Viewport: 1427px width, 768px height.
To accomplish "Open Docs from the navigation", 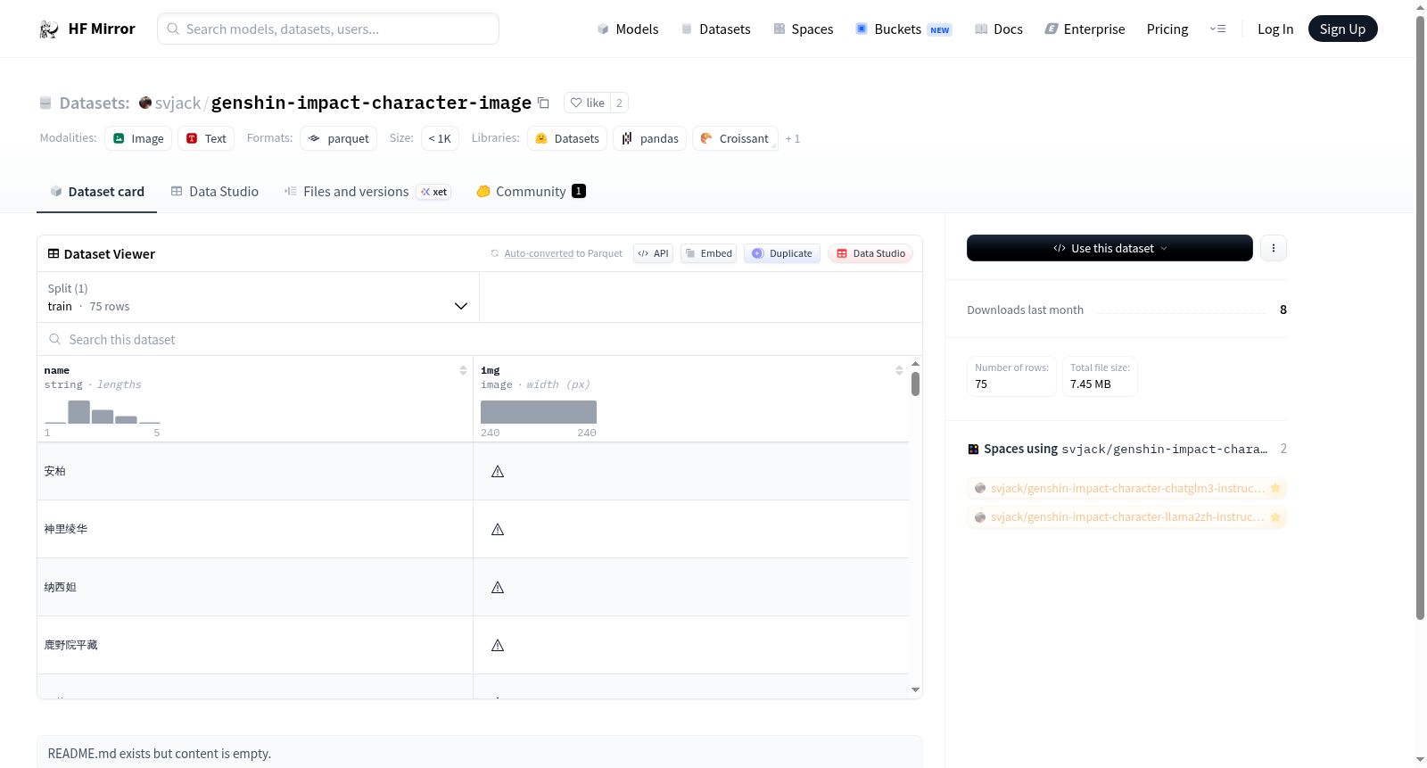I will click(999, 29).
